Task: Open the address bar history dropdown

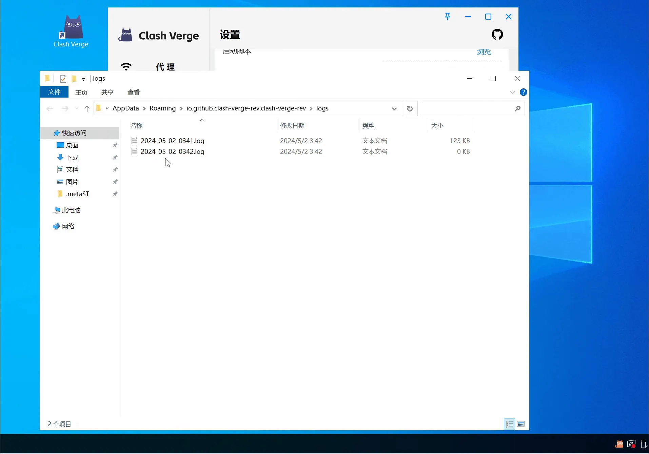Action: [394, 108]
